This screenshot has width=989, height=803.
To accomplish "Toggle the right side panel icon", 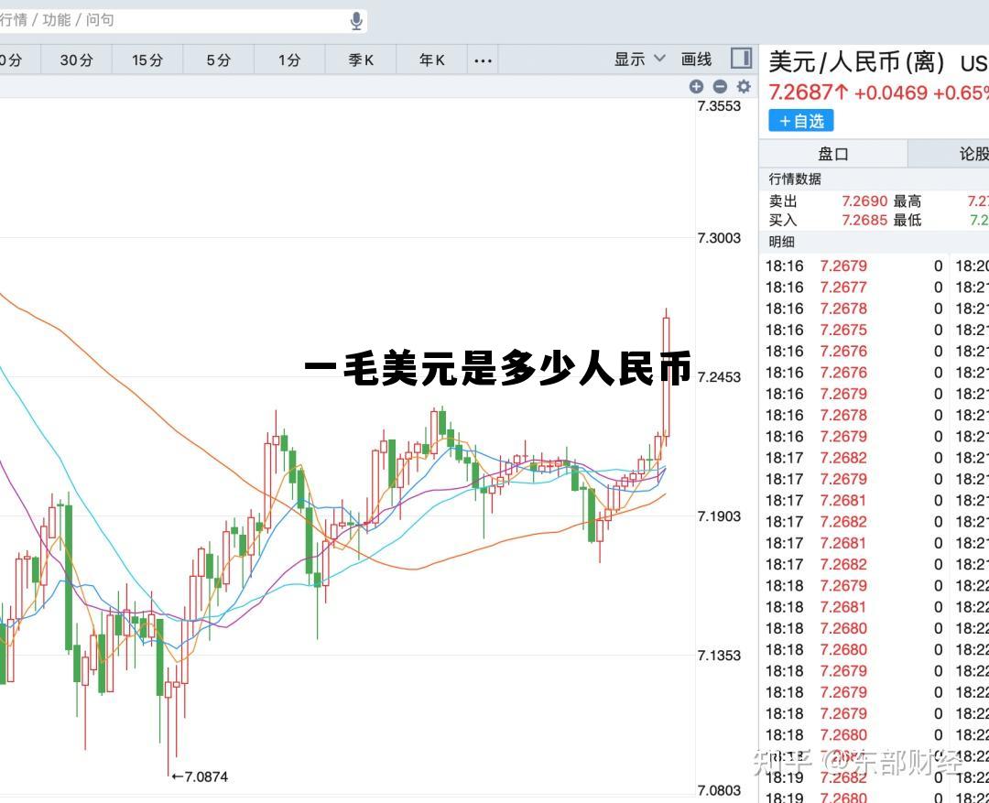I will click(x=741, y=59).
